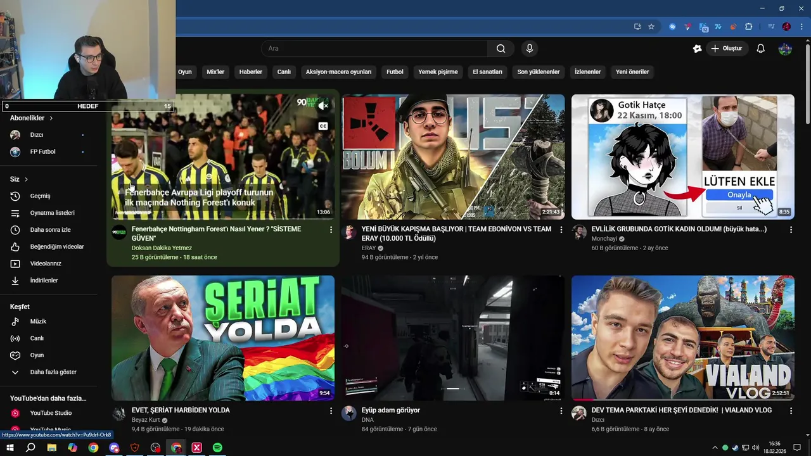Click the Oluştur create button

pos(727,49)
